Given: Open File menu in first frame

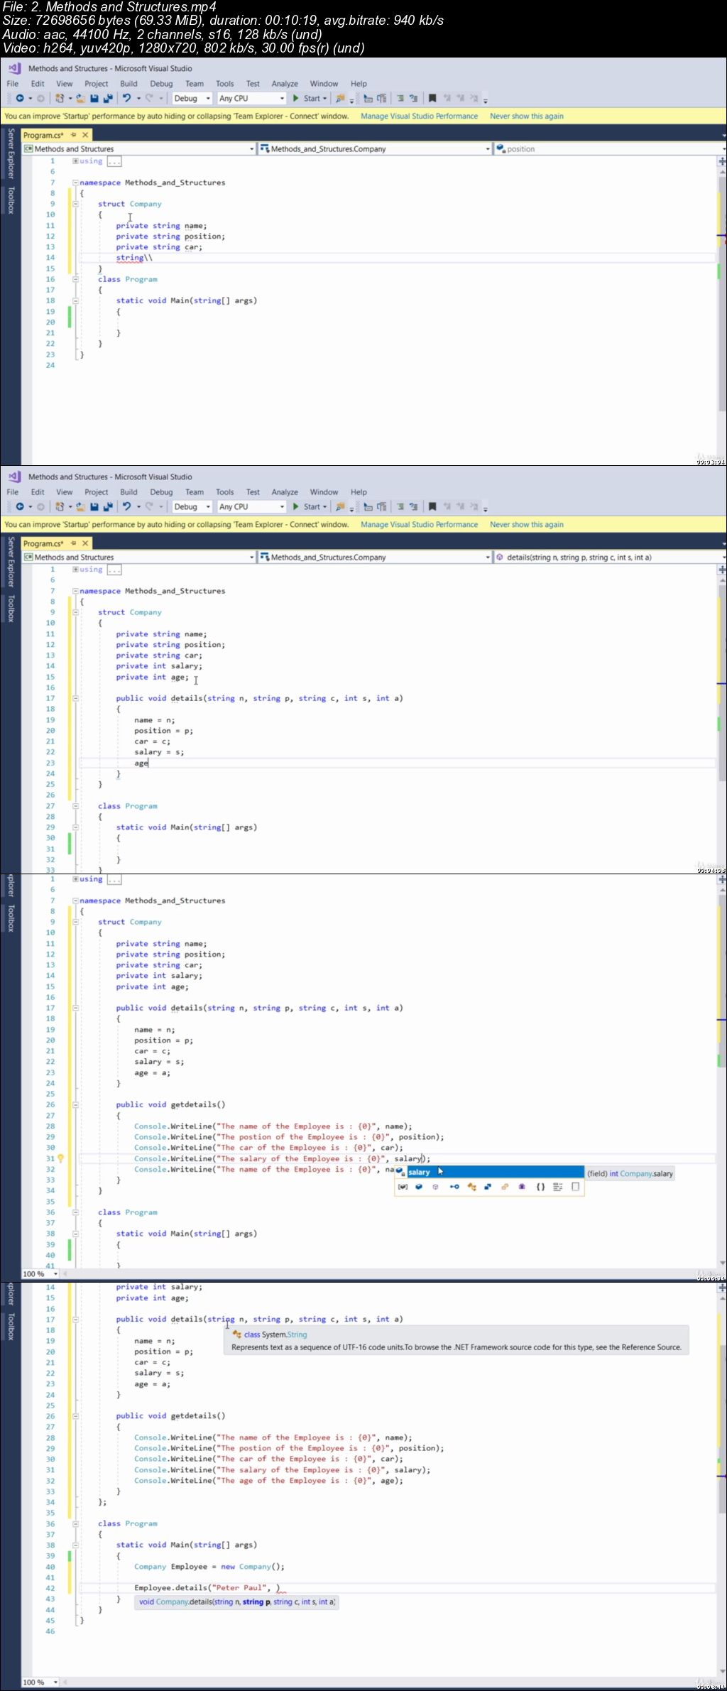Looking at the screenshot, I should [x=13, y=84].
